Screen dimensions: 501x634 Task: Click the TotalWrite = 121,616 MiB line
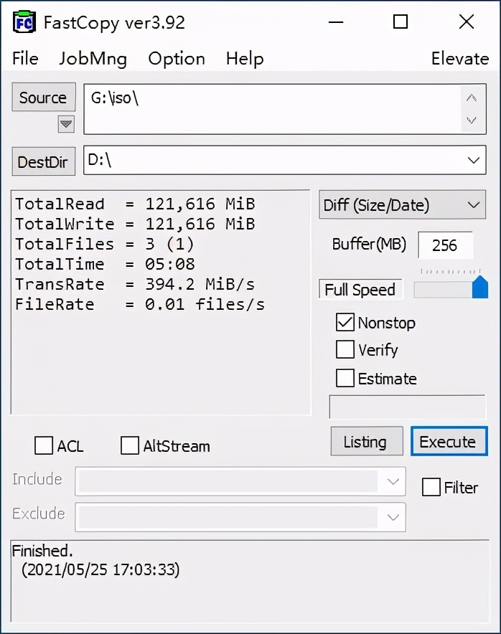coord(135,224)
